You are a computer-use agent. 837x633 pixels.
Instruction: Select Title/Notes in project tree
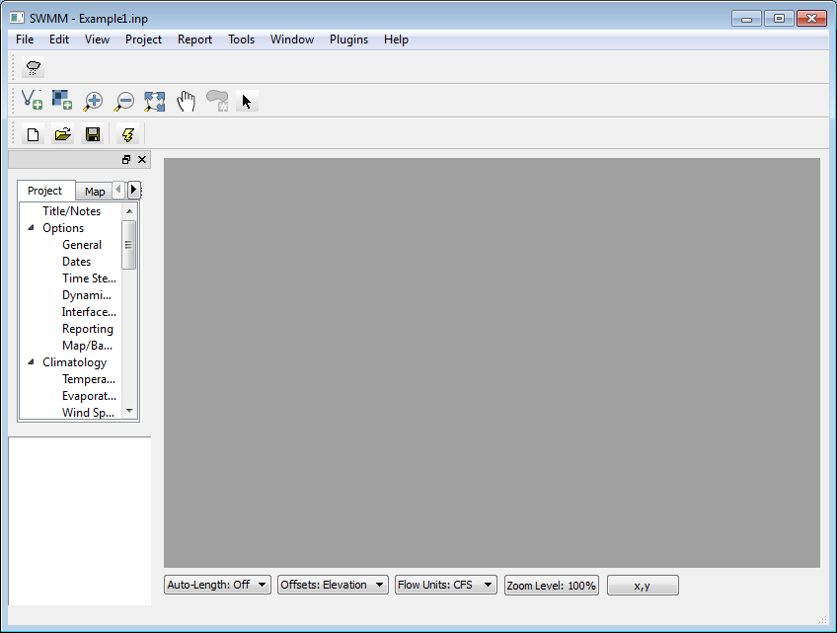coord(71,211)
